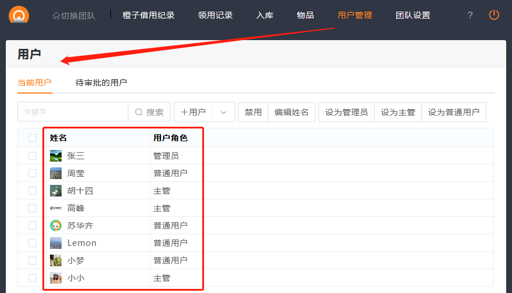Viewport: 512px width, 293px height.
Task: Expand the 十用户 dropdown arrow
Action: [x=223, y=112]
